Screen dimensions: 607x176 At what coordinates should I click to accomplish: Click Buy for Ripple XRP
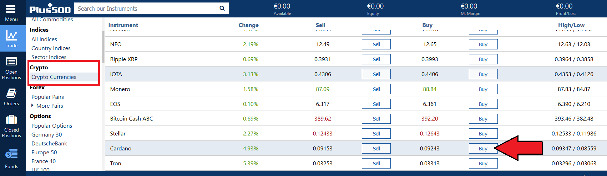[483, 59]
